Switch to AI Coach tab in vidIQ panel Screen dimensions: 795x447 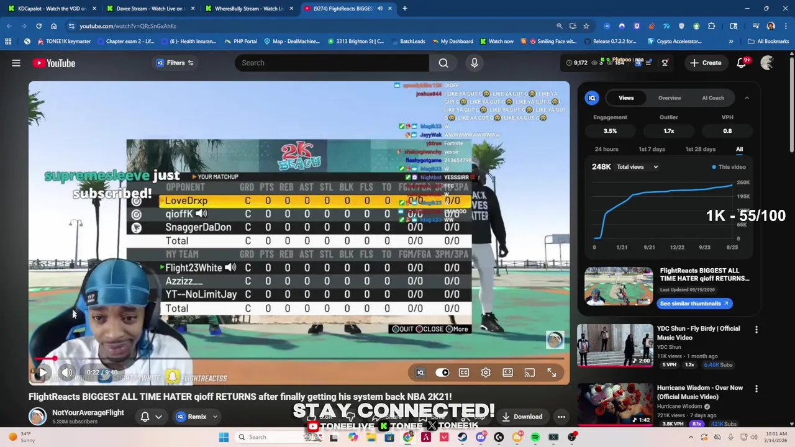click(713, 98)
